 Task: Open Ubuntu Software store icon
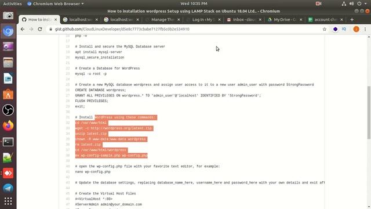(x=8, y=94)
